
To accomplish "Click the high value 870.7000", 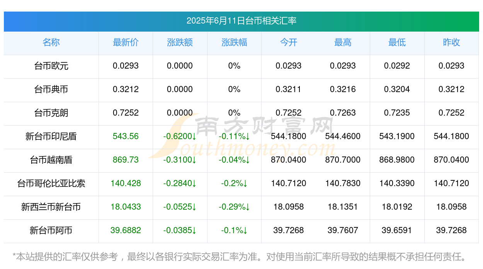I will [343, 160].
